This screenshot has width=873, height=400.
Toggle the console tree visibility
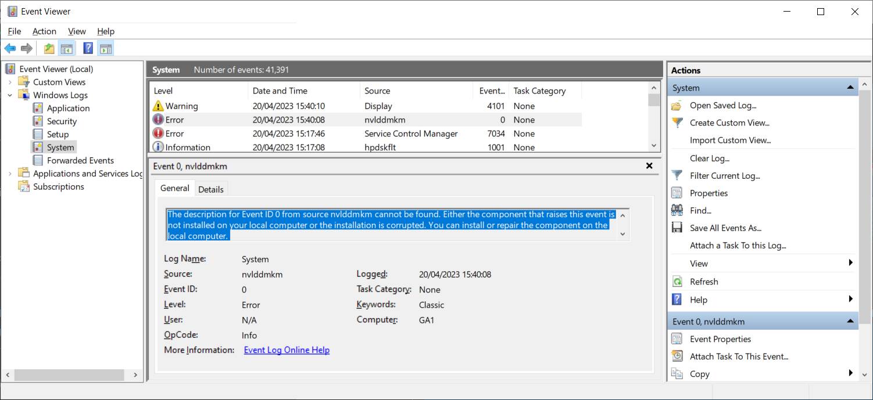pos(67,48)
